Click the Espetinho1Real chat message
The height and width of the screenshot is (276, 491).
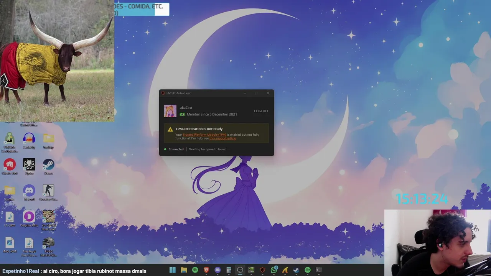click(x=74, y=271)
